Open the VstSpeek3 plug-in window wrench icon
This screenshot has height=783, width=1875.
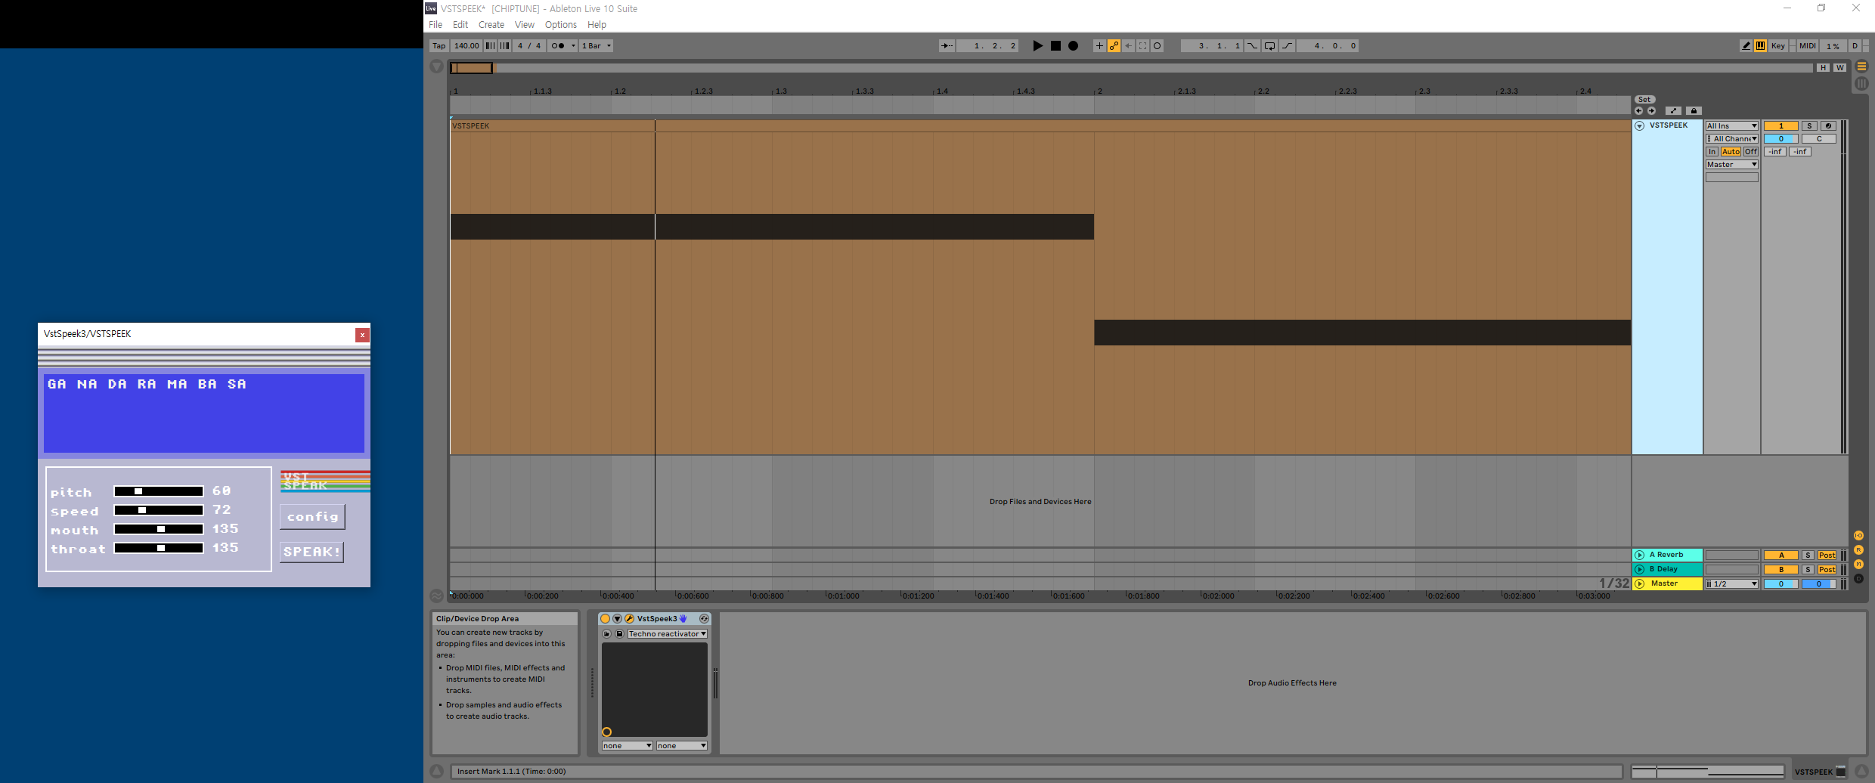(629, 619)
